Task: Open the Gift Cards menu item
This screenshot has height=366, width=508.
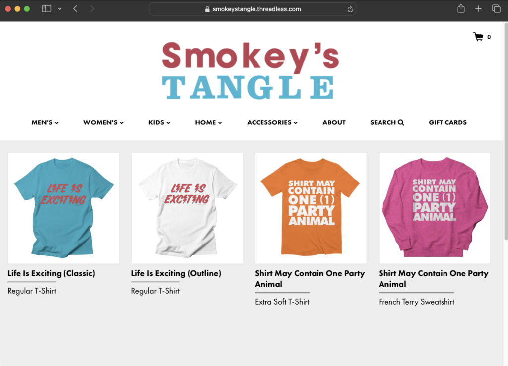Action: 448,122
